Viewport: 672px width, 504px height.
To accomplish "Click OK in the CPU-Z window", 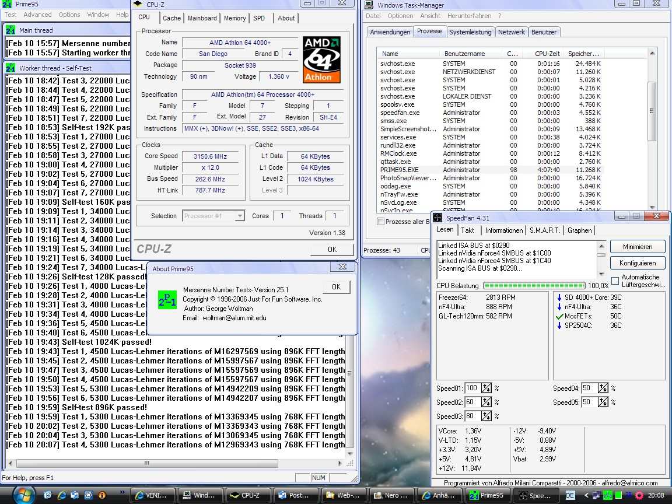I will click(x=332, y=250).
